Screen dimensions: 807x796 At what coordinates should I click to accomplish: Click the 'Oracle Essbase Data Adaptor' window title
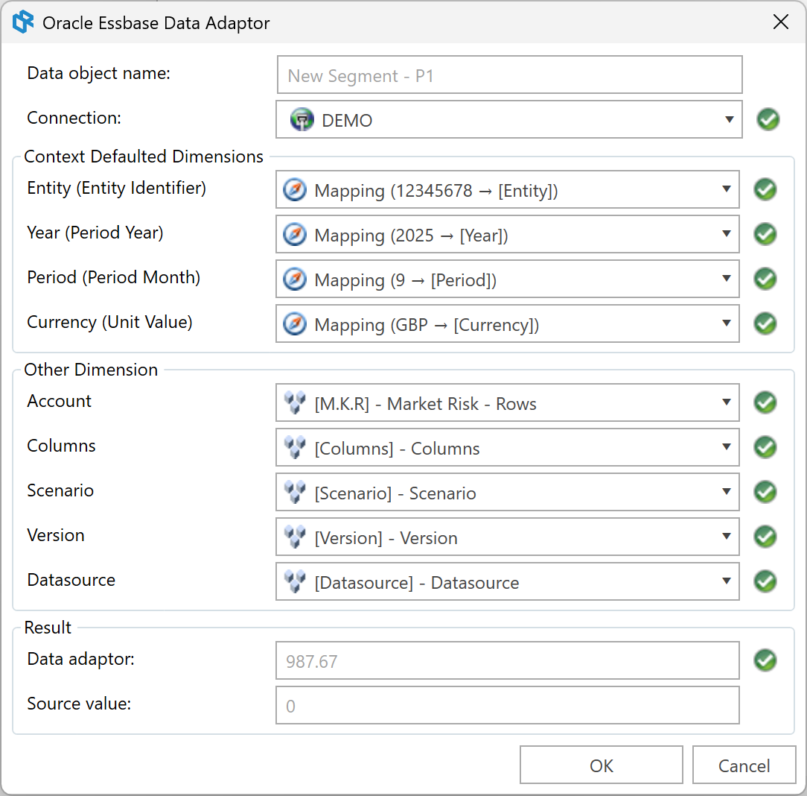tap(156, 23)
